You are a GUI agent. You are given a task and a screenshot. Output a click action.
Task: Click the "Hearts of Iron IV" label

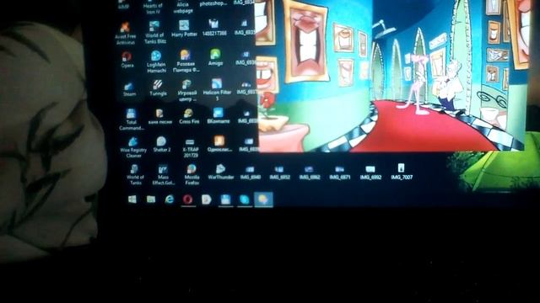[153, 8]
